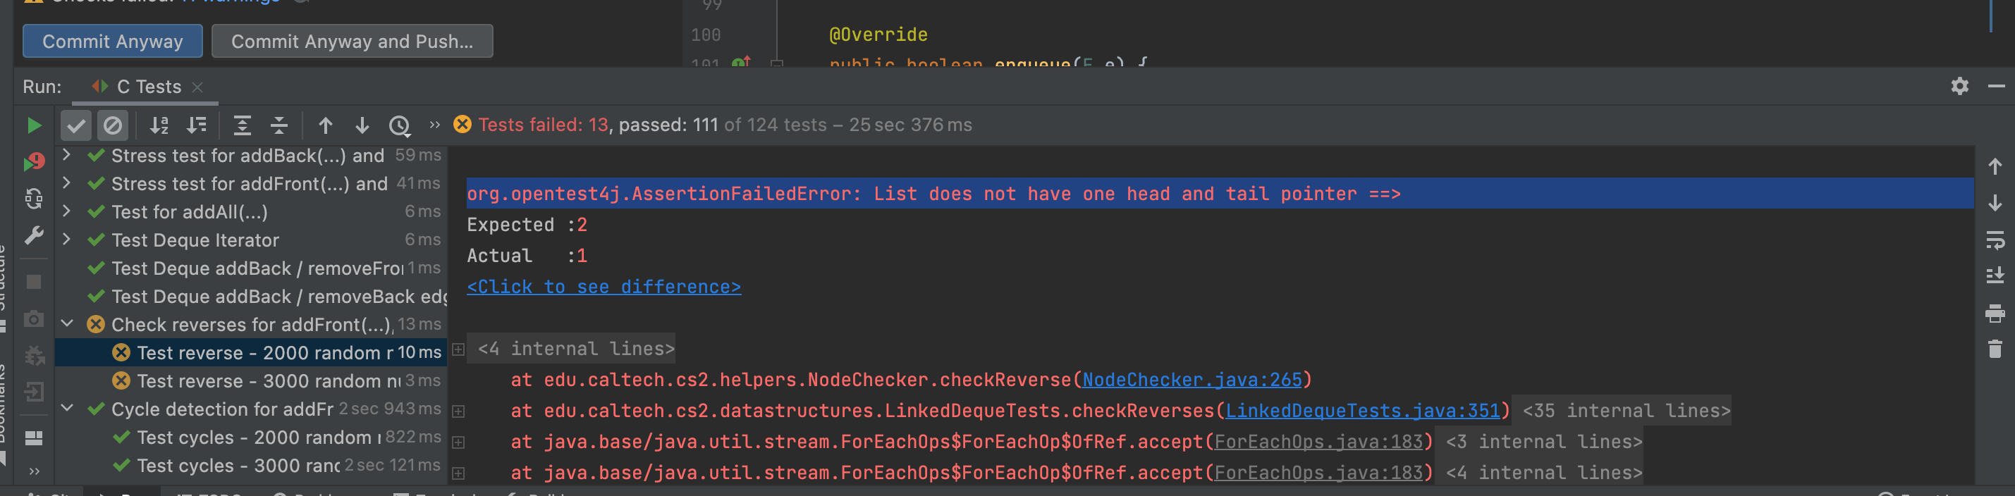Open the "Click to see difference" link
The width and height of the screenshot is (2015, 496).
click(603, 287)
